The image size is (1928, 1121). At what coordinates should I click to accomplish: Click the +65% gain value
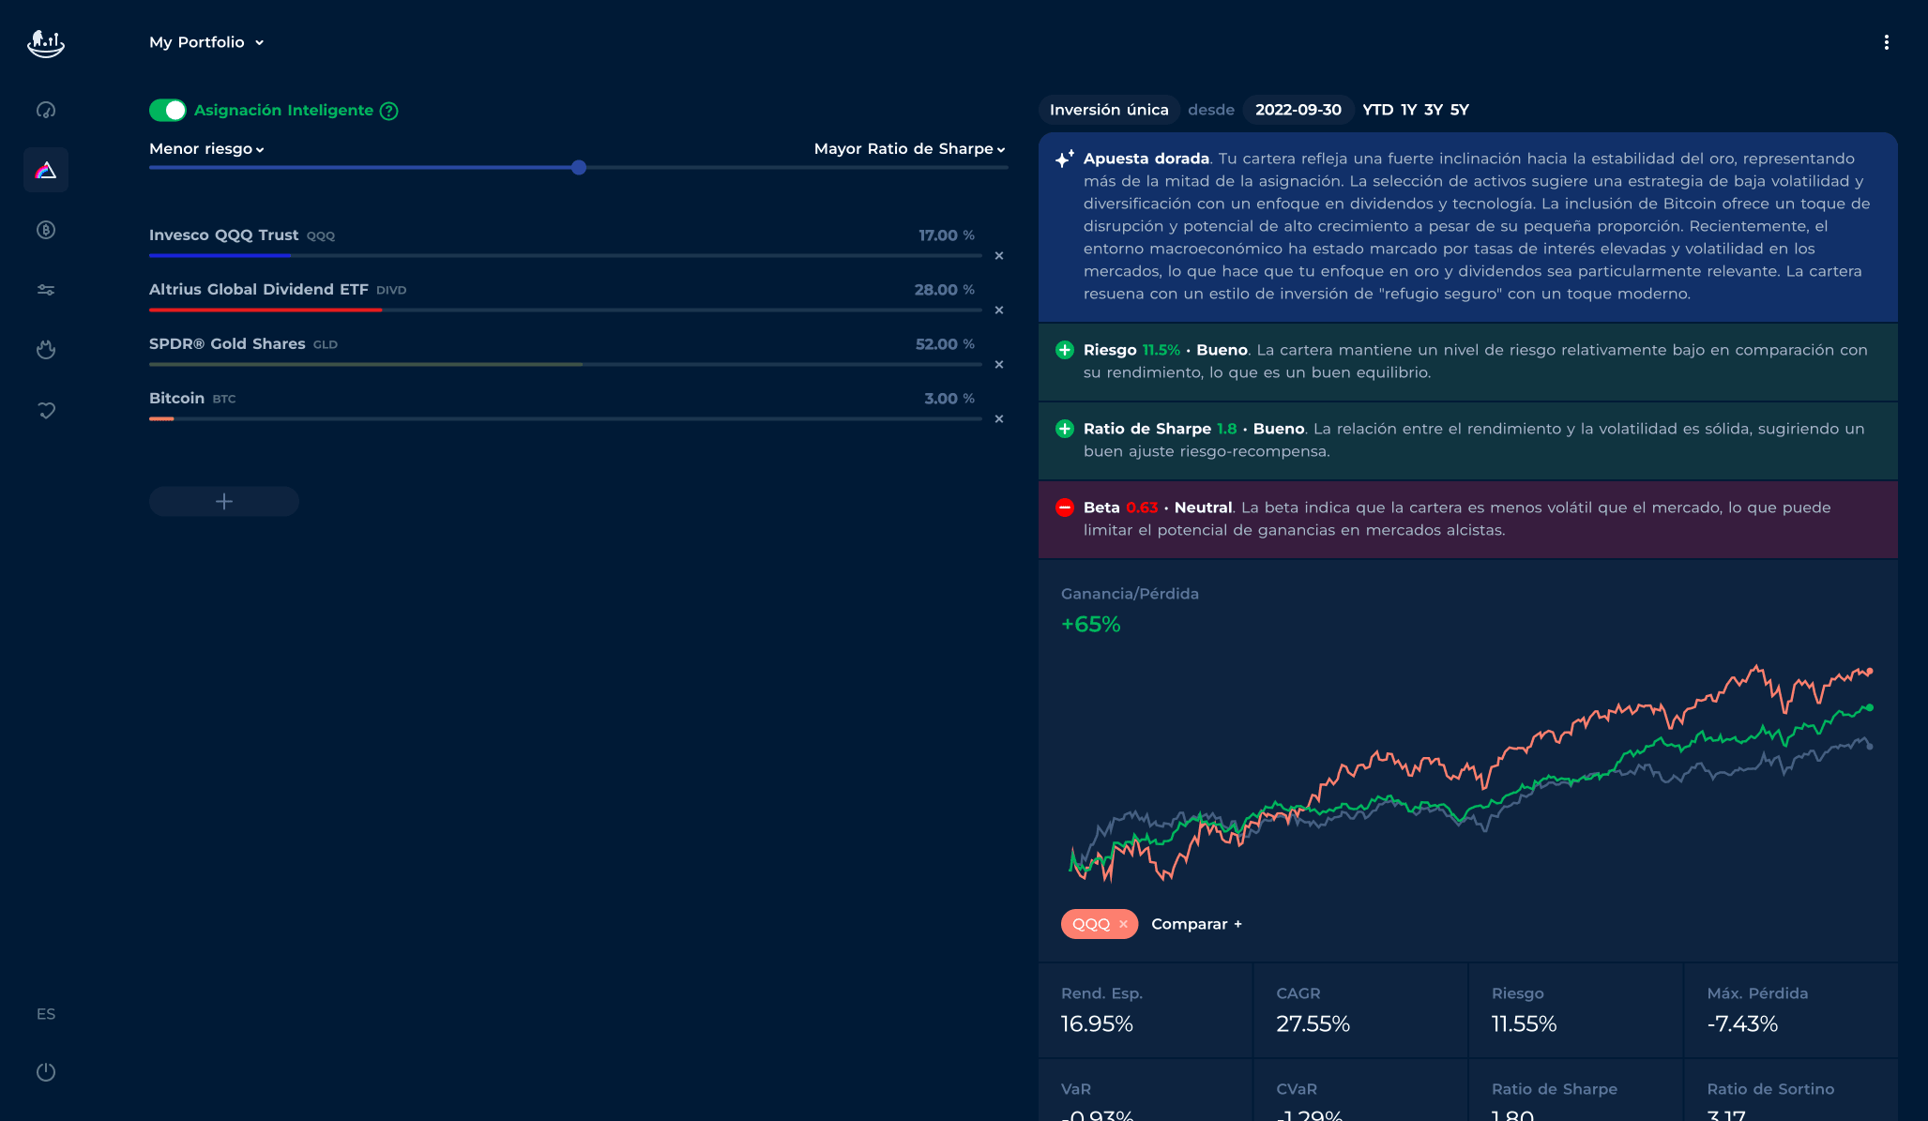coord(1090,625)
